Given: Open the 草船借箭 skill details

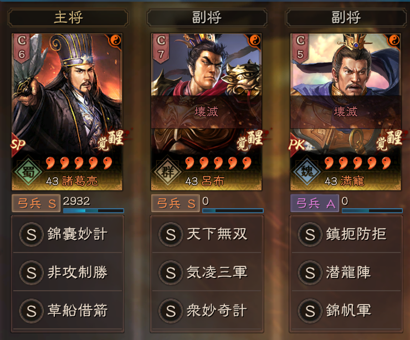Looking at the screenshot, I should (x=68, y=310).
